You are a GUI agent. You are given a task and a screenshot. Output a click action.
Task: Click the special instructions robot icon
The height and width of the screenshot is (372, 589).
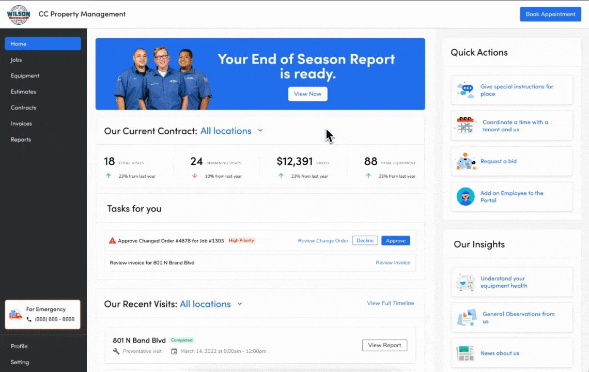pos(465,89)
